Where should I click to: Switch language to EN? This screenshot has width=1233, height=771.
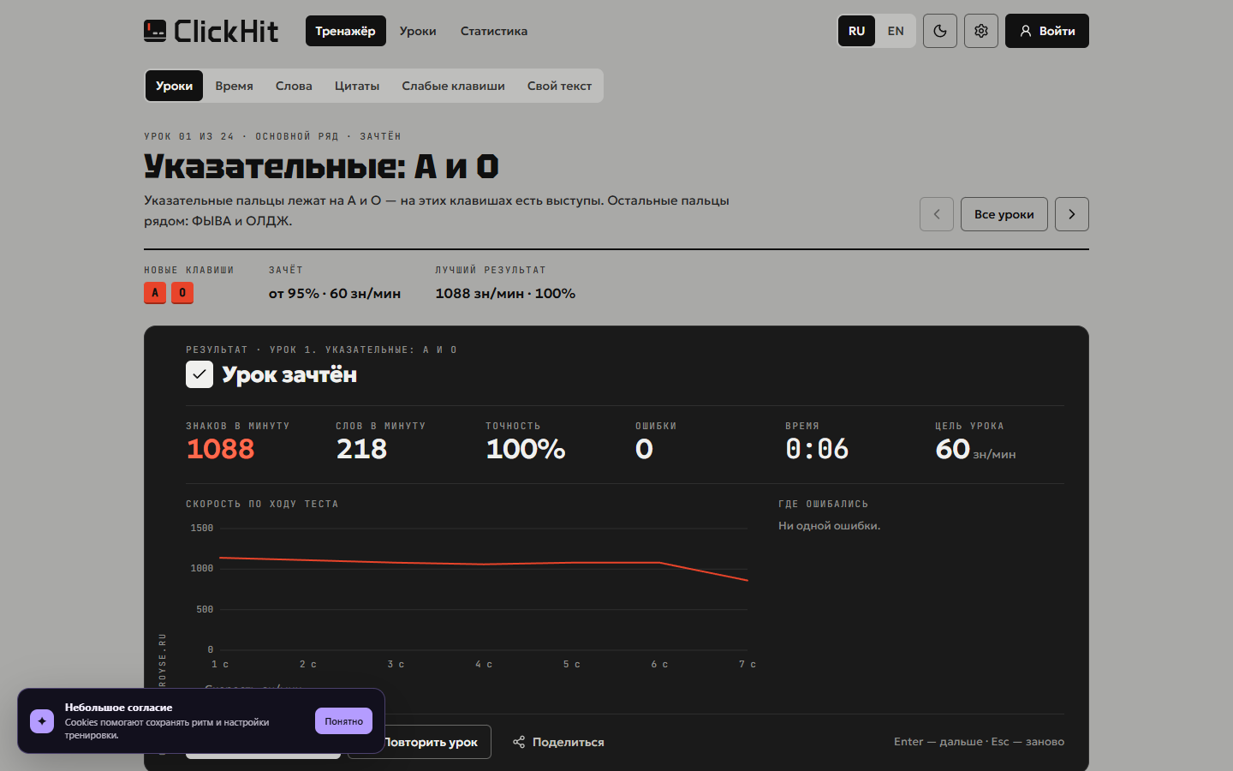pyautogui.click(x=896, y=31)
